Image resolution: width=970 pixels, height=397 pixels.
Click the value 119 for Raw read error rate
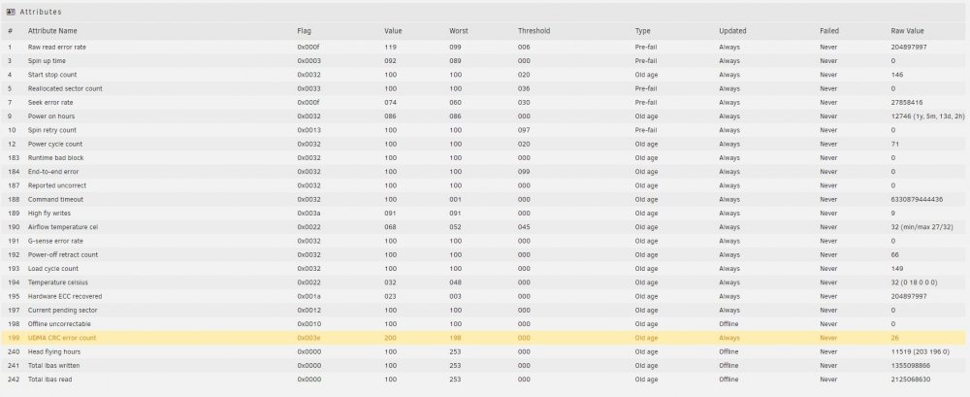click(x=390, y=47)
